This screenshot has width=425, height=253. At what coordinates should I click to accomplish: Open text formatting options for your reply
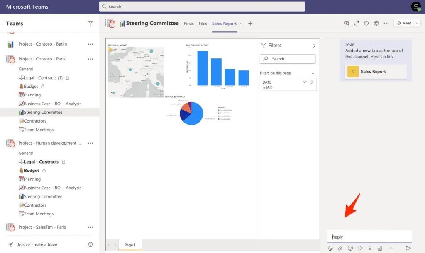click(x=331, y=248)
